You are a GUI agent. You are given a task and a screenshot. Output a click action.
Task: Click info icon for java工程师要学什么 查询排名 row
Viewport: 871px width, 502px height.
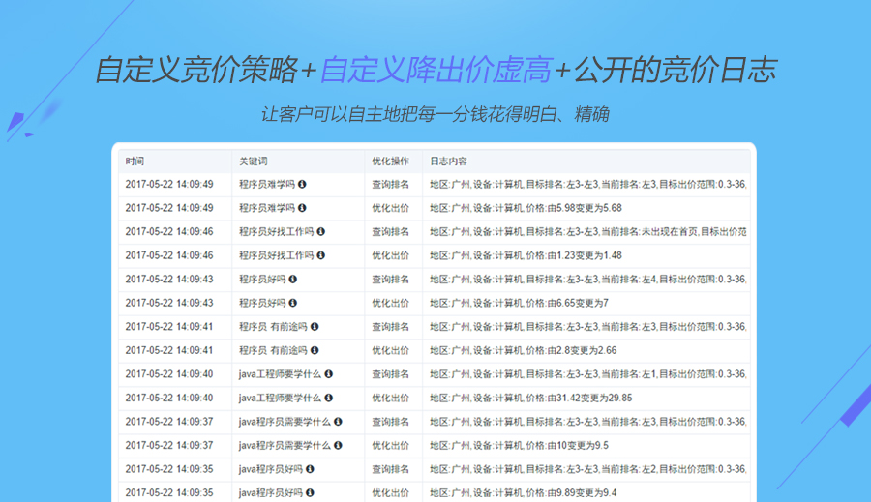pos(328,373)
